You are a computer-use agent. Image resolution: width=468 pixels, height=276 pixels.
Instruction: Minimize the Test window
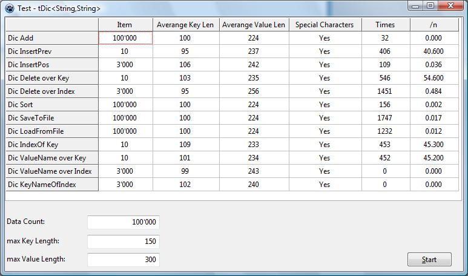[415, 6]
